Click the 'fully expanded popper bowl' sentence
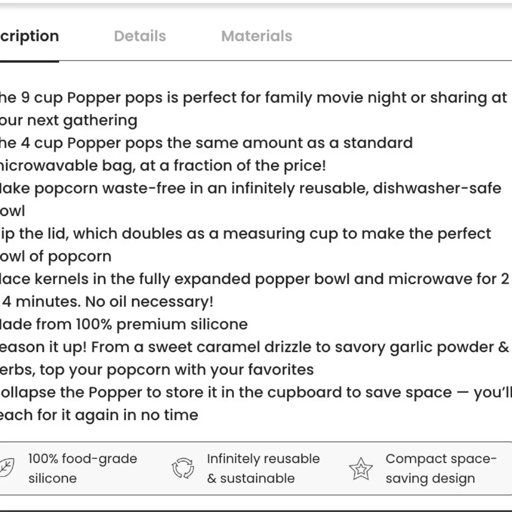Image resolution: width=512 pixels, height=512 pixels. 254,290
